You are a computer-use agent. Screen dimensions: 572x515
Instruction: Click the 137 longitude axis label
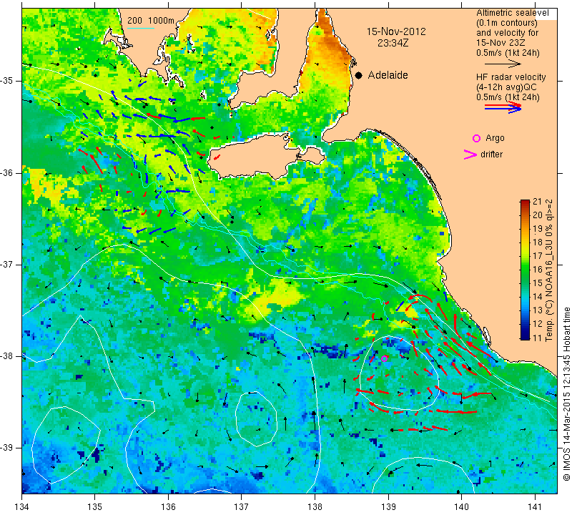[x=241, y=506]
